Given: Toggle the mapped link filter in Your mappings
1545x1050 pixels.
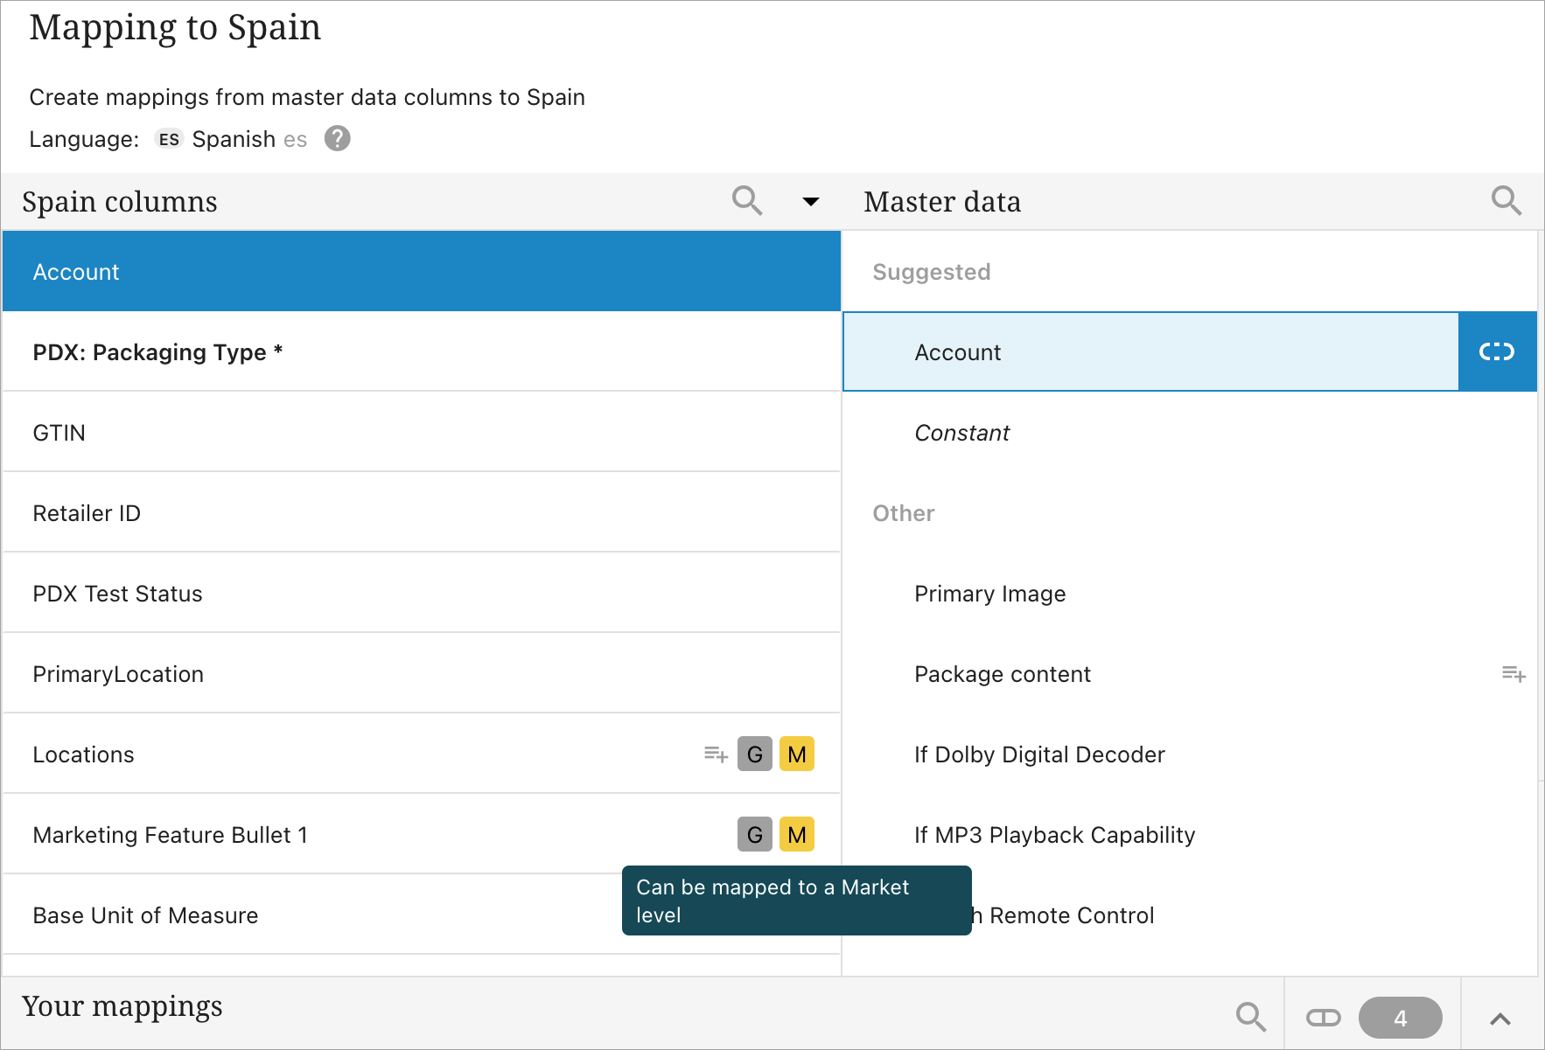Looking at the screenshot, I should 1323,1018.
